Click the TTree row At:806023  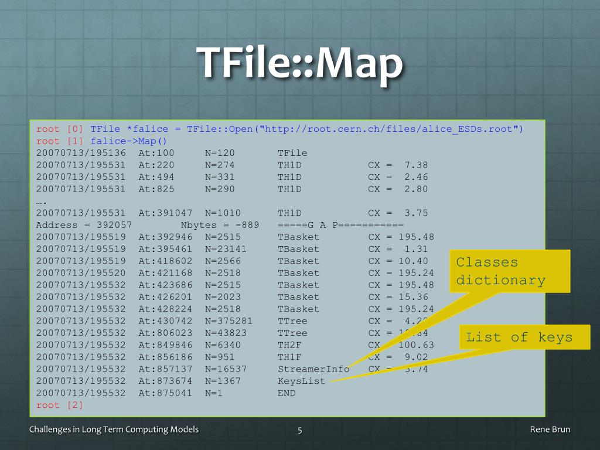click(x=232, y=333)
